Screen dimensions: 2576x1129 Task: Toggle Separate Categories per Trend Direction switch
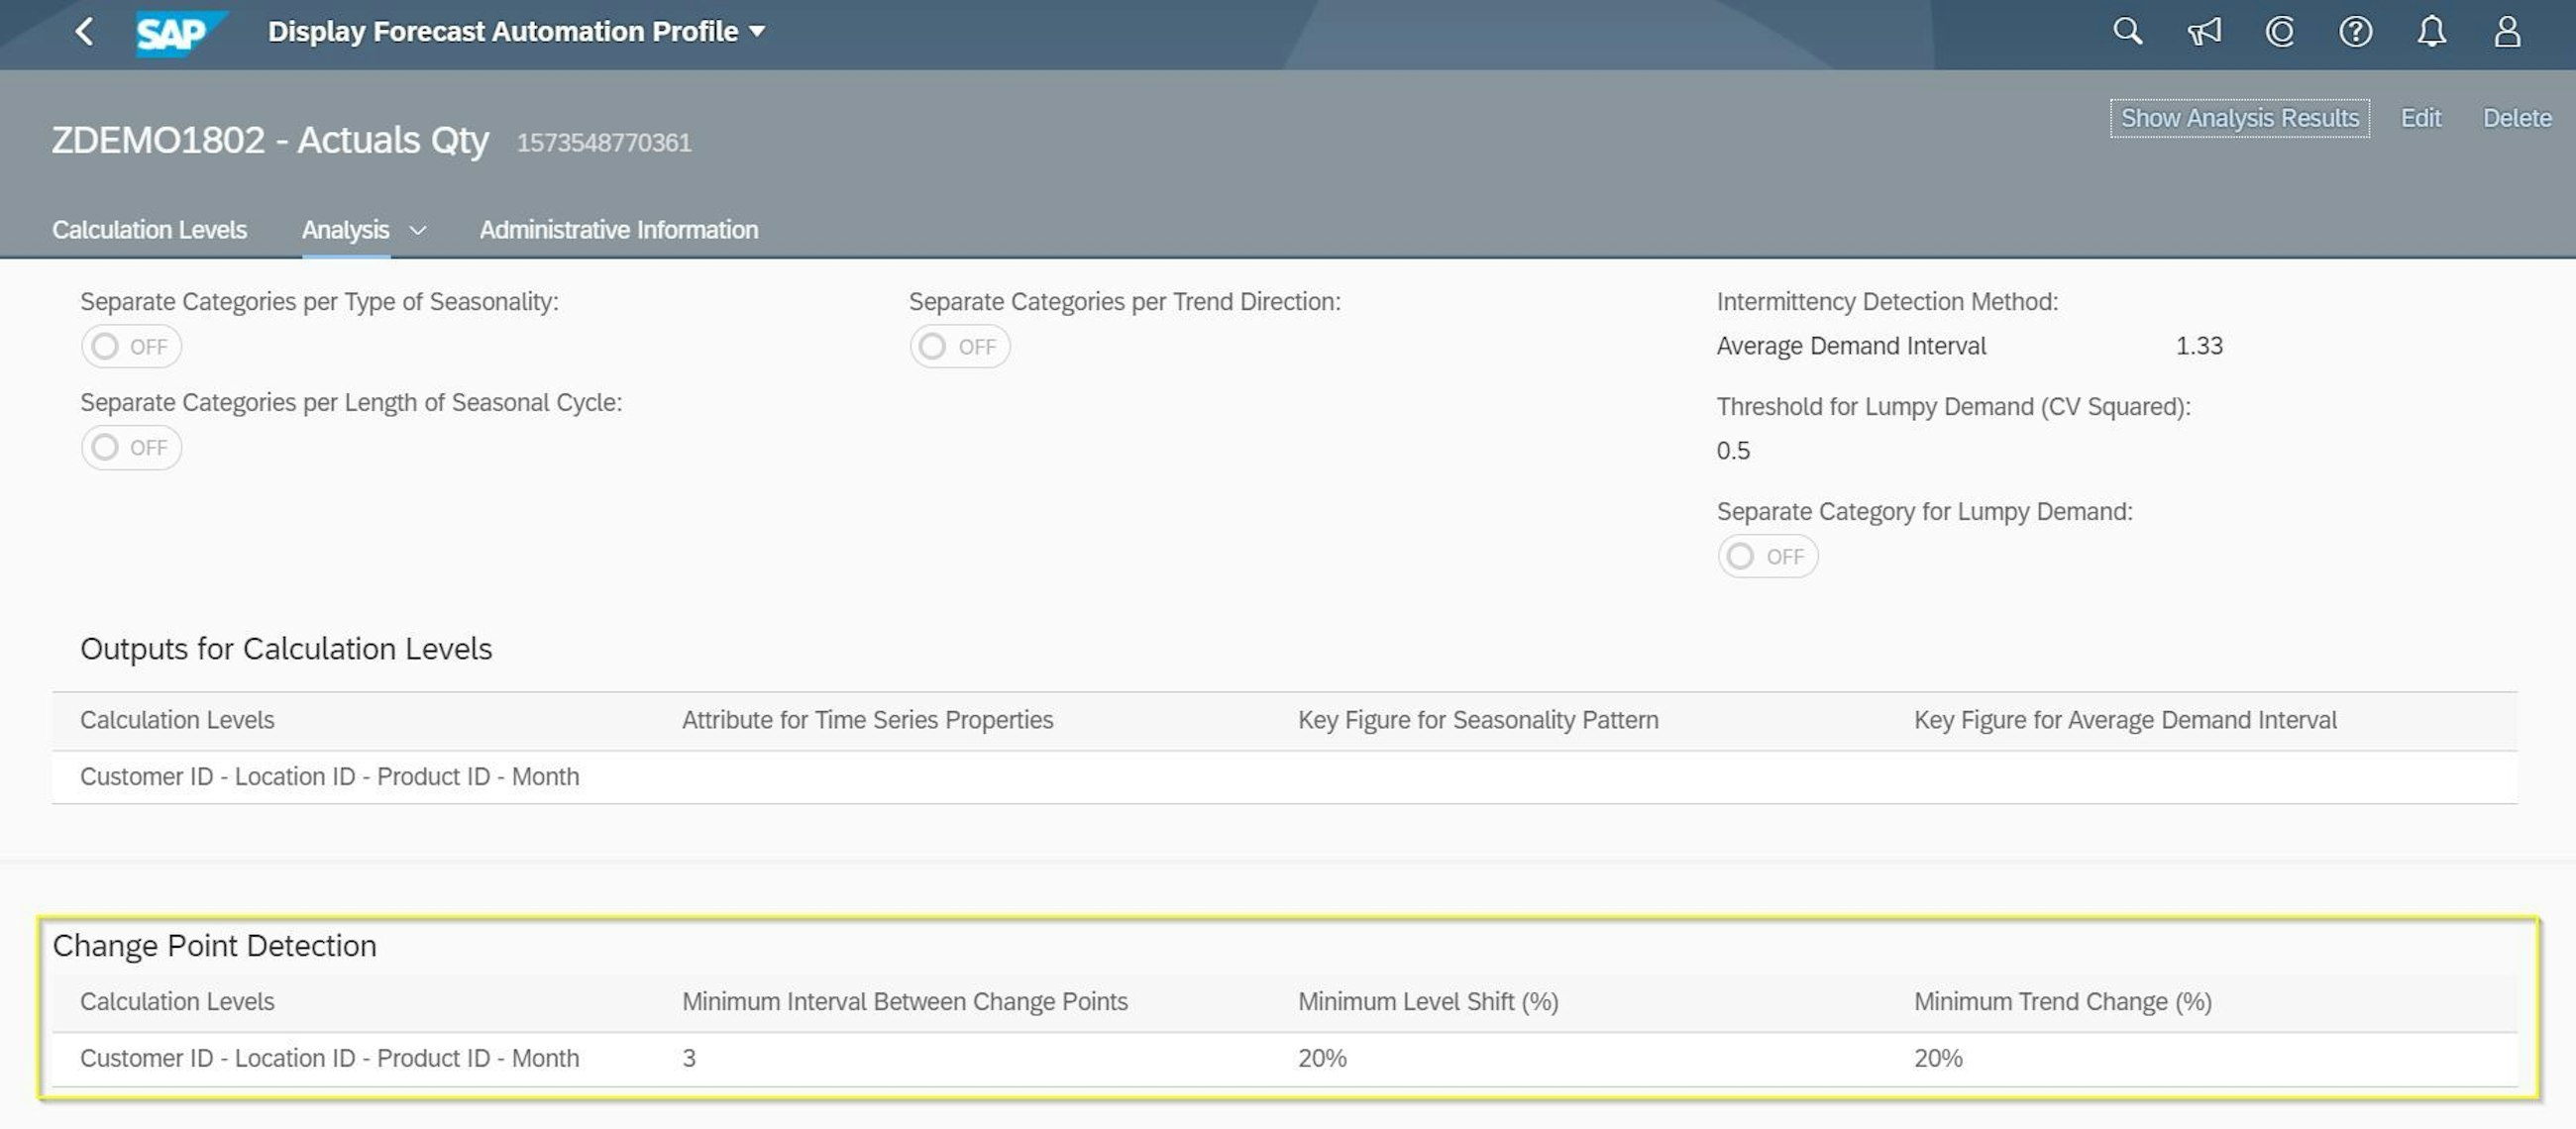[x=959, y=347]
